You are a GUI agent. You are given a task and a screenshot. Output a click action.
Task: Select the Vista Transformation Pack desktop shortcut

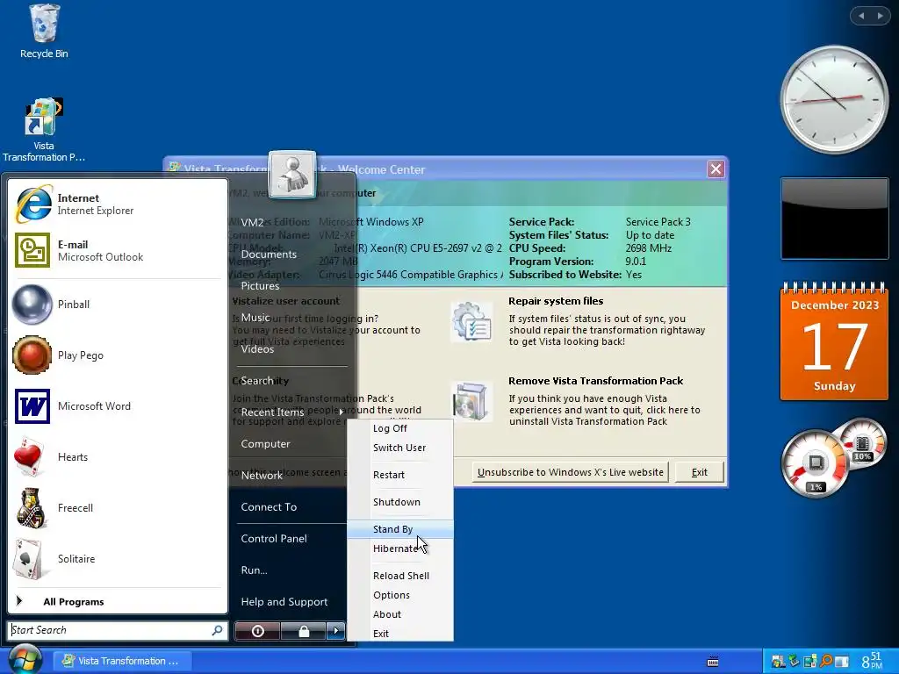click(x=44, y=130)
